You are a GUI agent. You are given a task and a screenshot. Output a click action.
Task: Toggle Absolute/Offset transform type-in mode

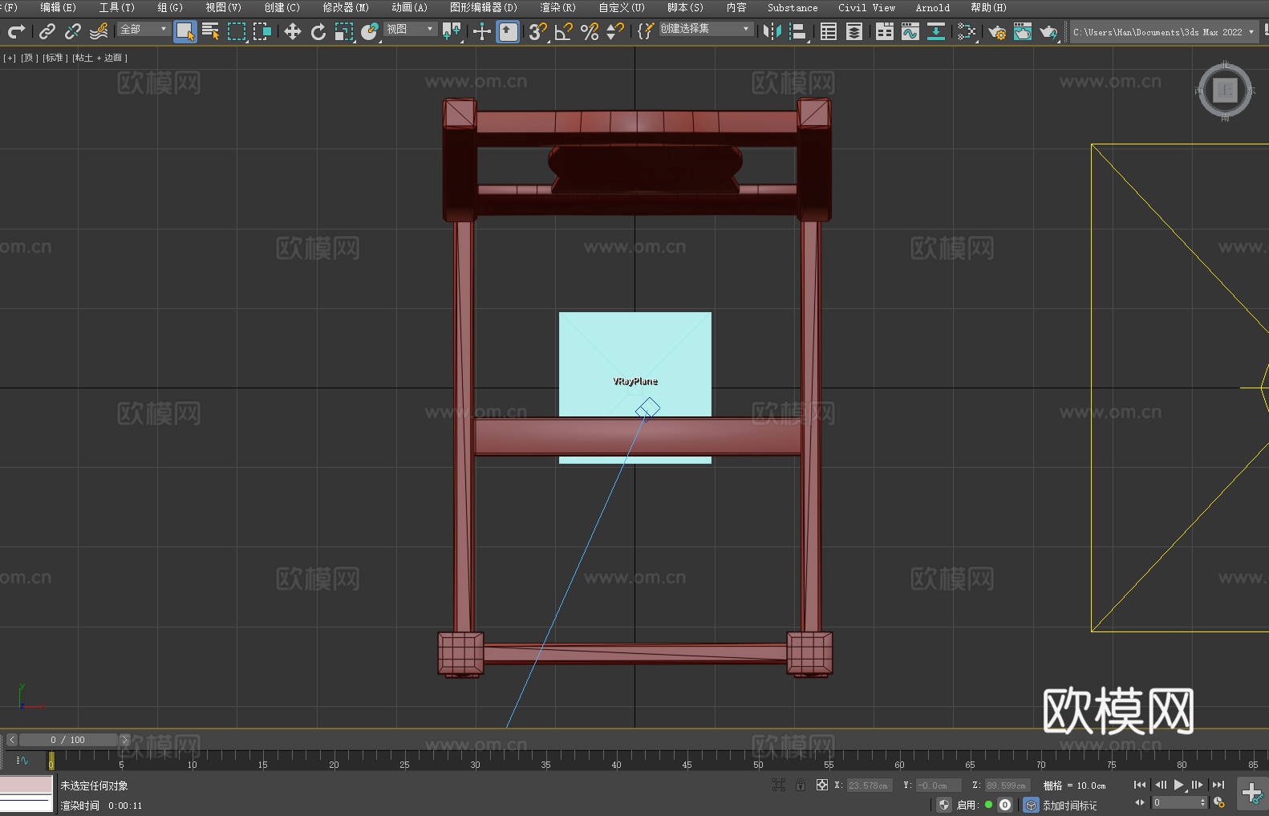click(822, 785)
